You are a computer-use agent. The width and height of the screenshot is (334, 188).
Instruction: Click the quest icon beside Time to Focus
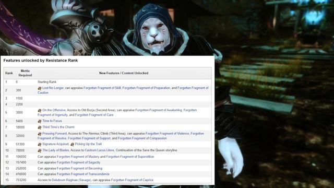[x=40, y=121]
